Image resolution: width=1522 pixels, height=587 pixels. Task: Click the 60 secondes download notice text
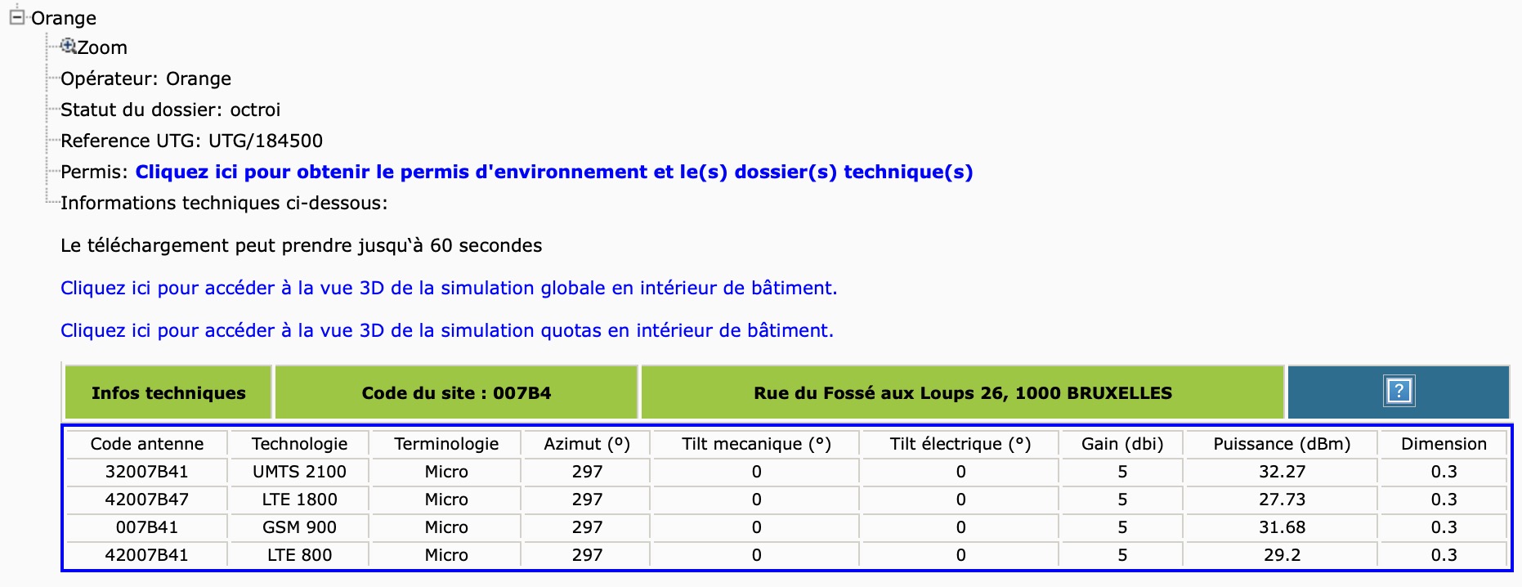[x=301, y=245]
